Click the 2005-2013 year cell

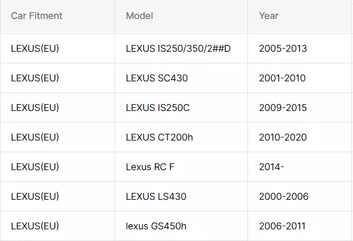tap(283, 49)
